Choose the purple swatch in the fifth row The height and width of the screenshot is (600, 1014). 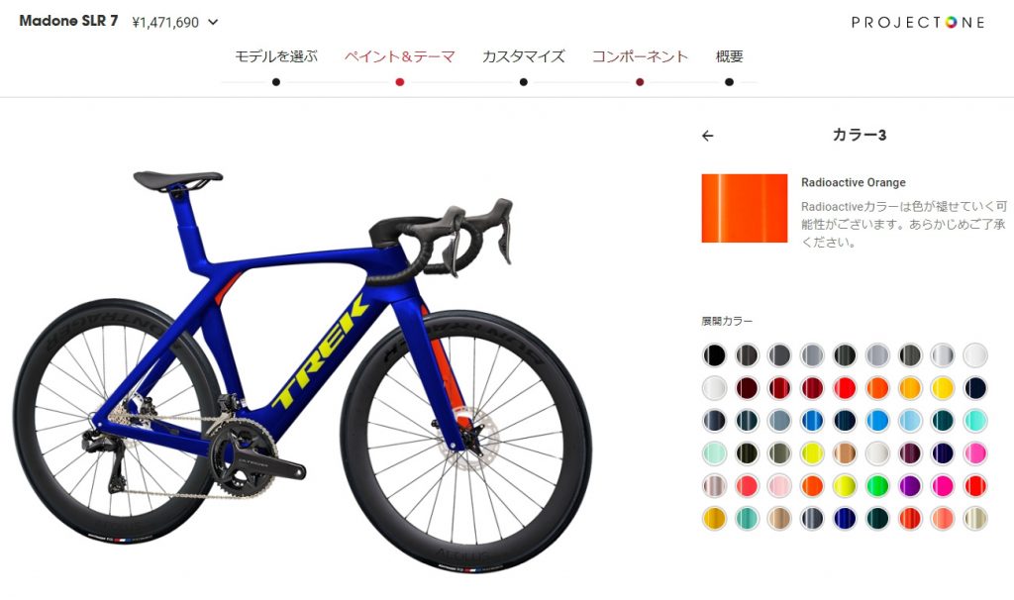910,485
